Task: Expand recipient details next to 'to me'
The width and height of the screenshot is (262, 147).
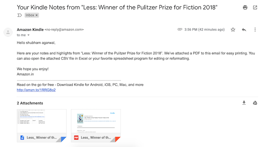Action: [29, 35]
